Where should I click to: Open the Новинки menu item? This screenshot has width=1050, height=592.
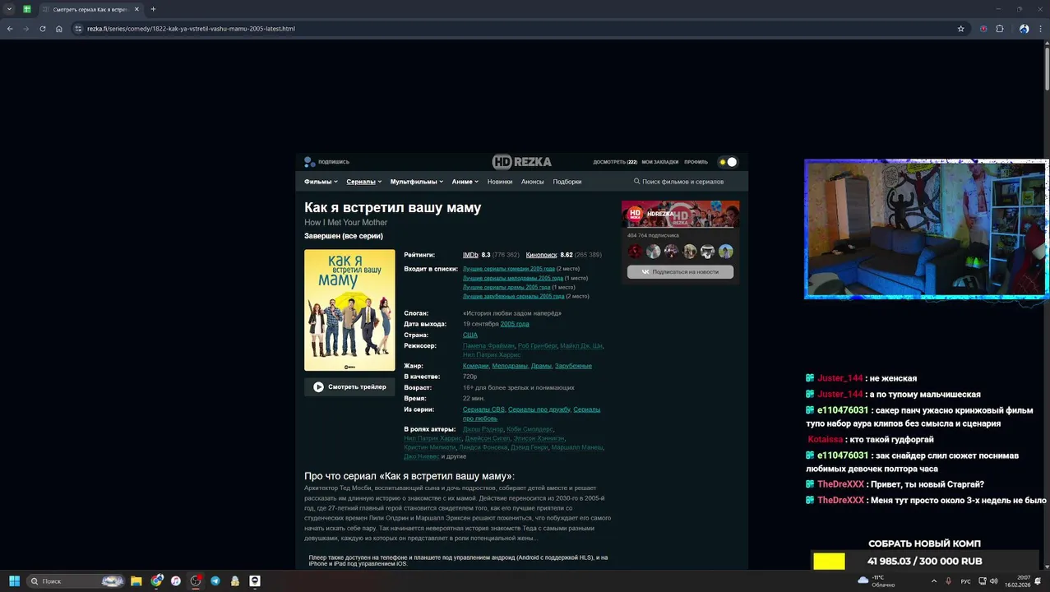click(500, 182)
